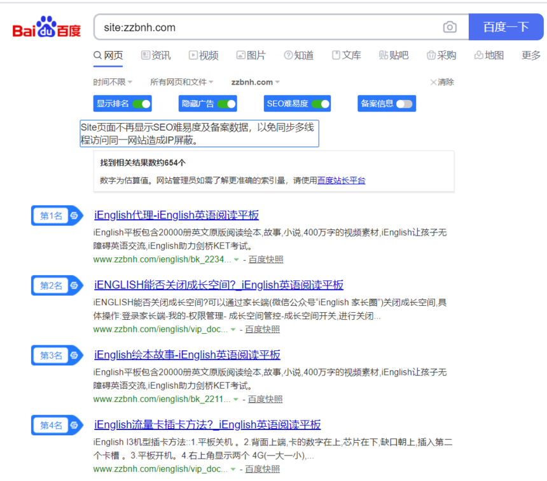Click the link icon beside 第3名

[74, 355]
